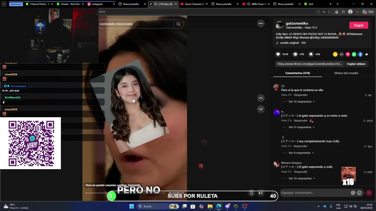Screen dimensions: 376x211
Task: Share the video to Facebook
Action: point(360,54)
